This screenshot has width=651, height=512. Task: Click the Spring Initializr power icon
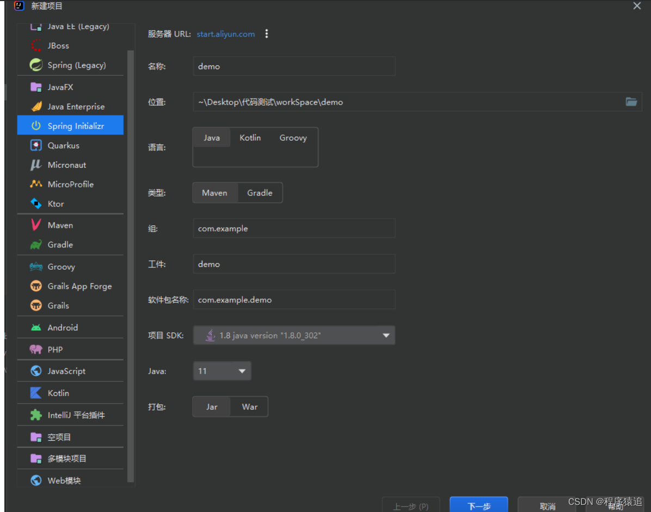(x=36, y=126)
